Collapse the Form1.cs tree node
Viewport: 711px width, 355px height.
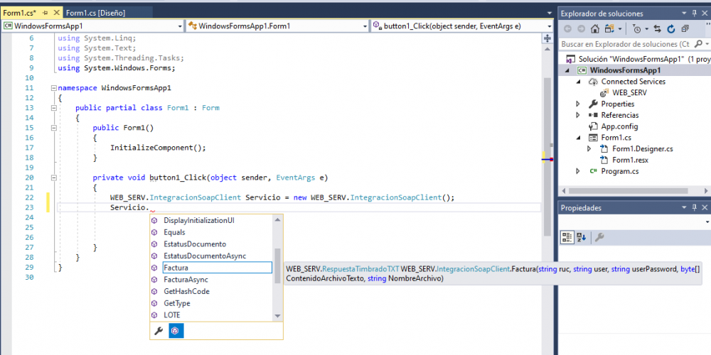[578, 138]
